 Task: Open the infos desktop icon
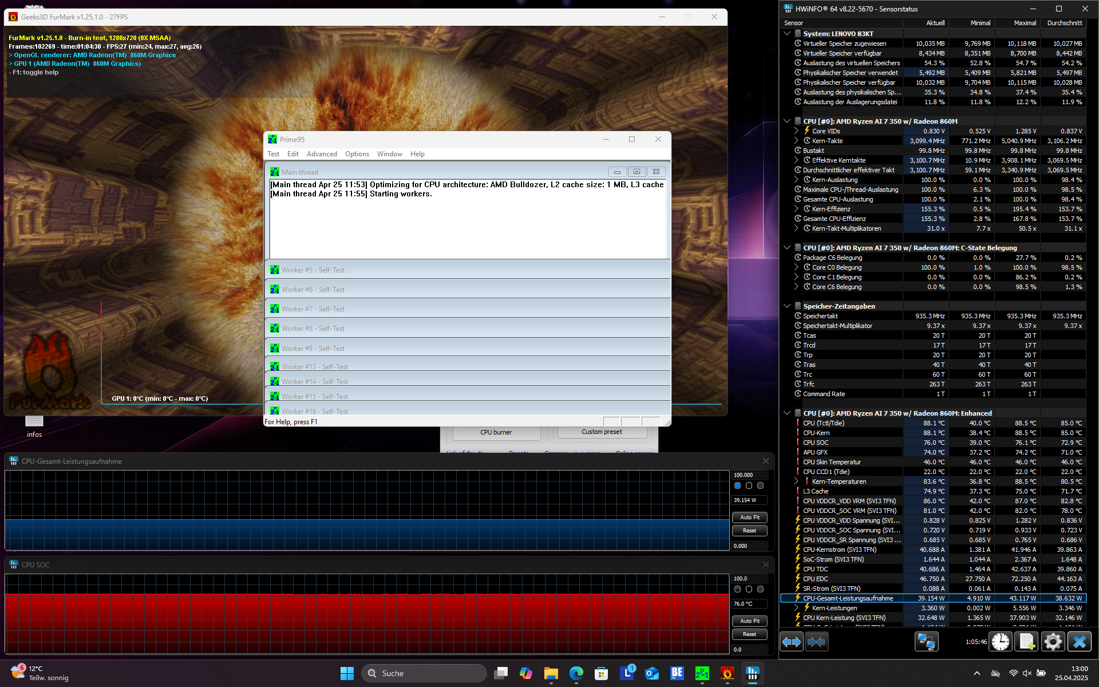pyautogui.click(x=34, y=425)
